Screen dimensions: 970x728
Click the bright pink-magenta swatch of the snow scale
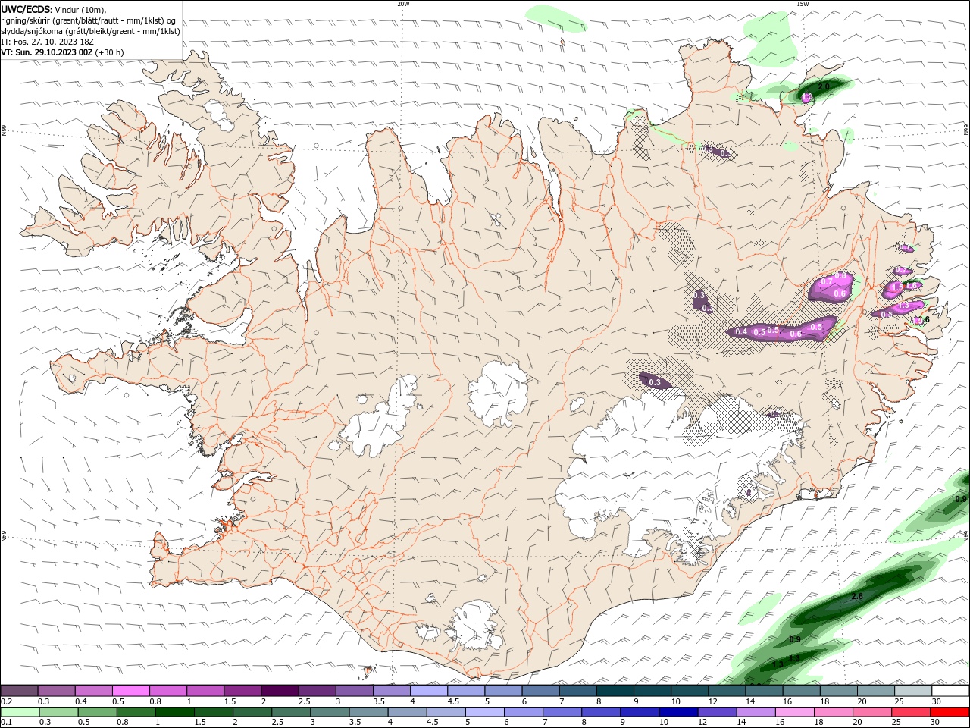click(x=130, y=691)
